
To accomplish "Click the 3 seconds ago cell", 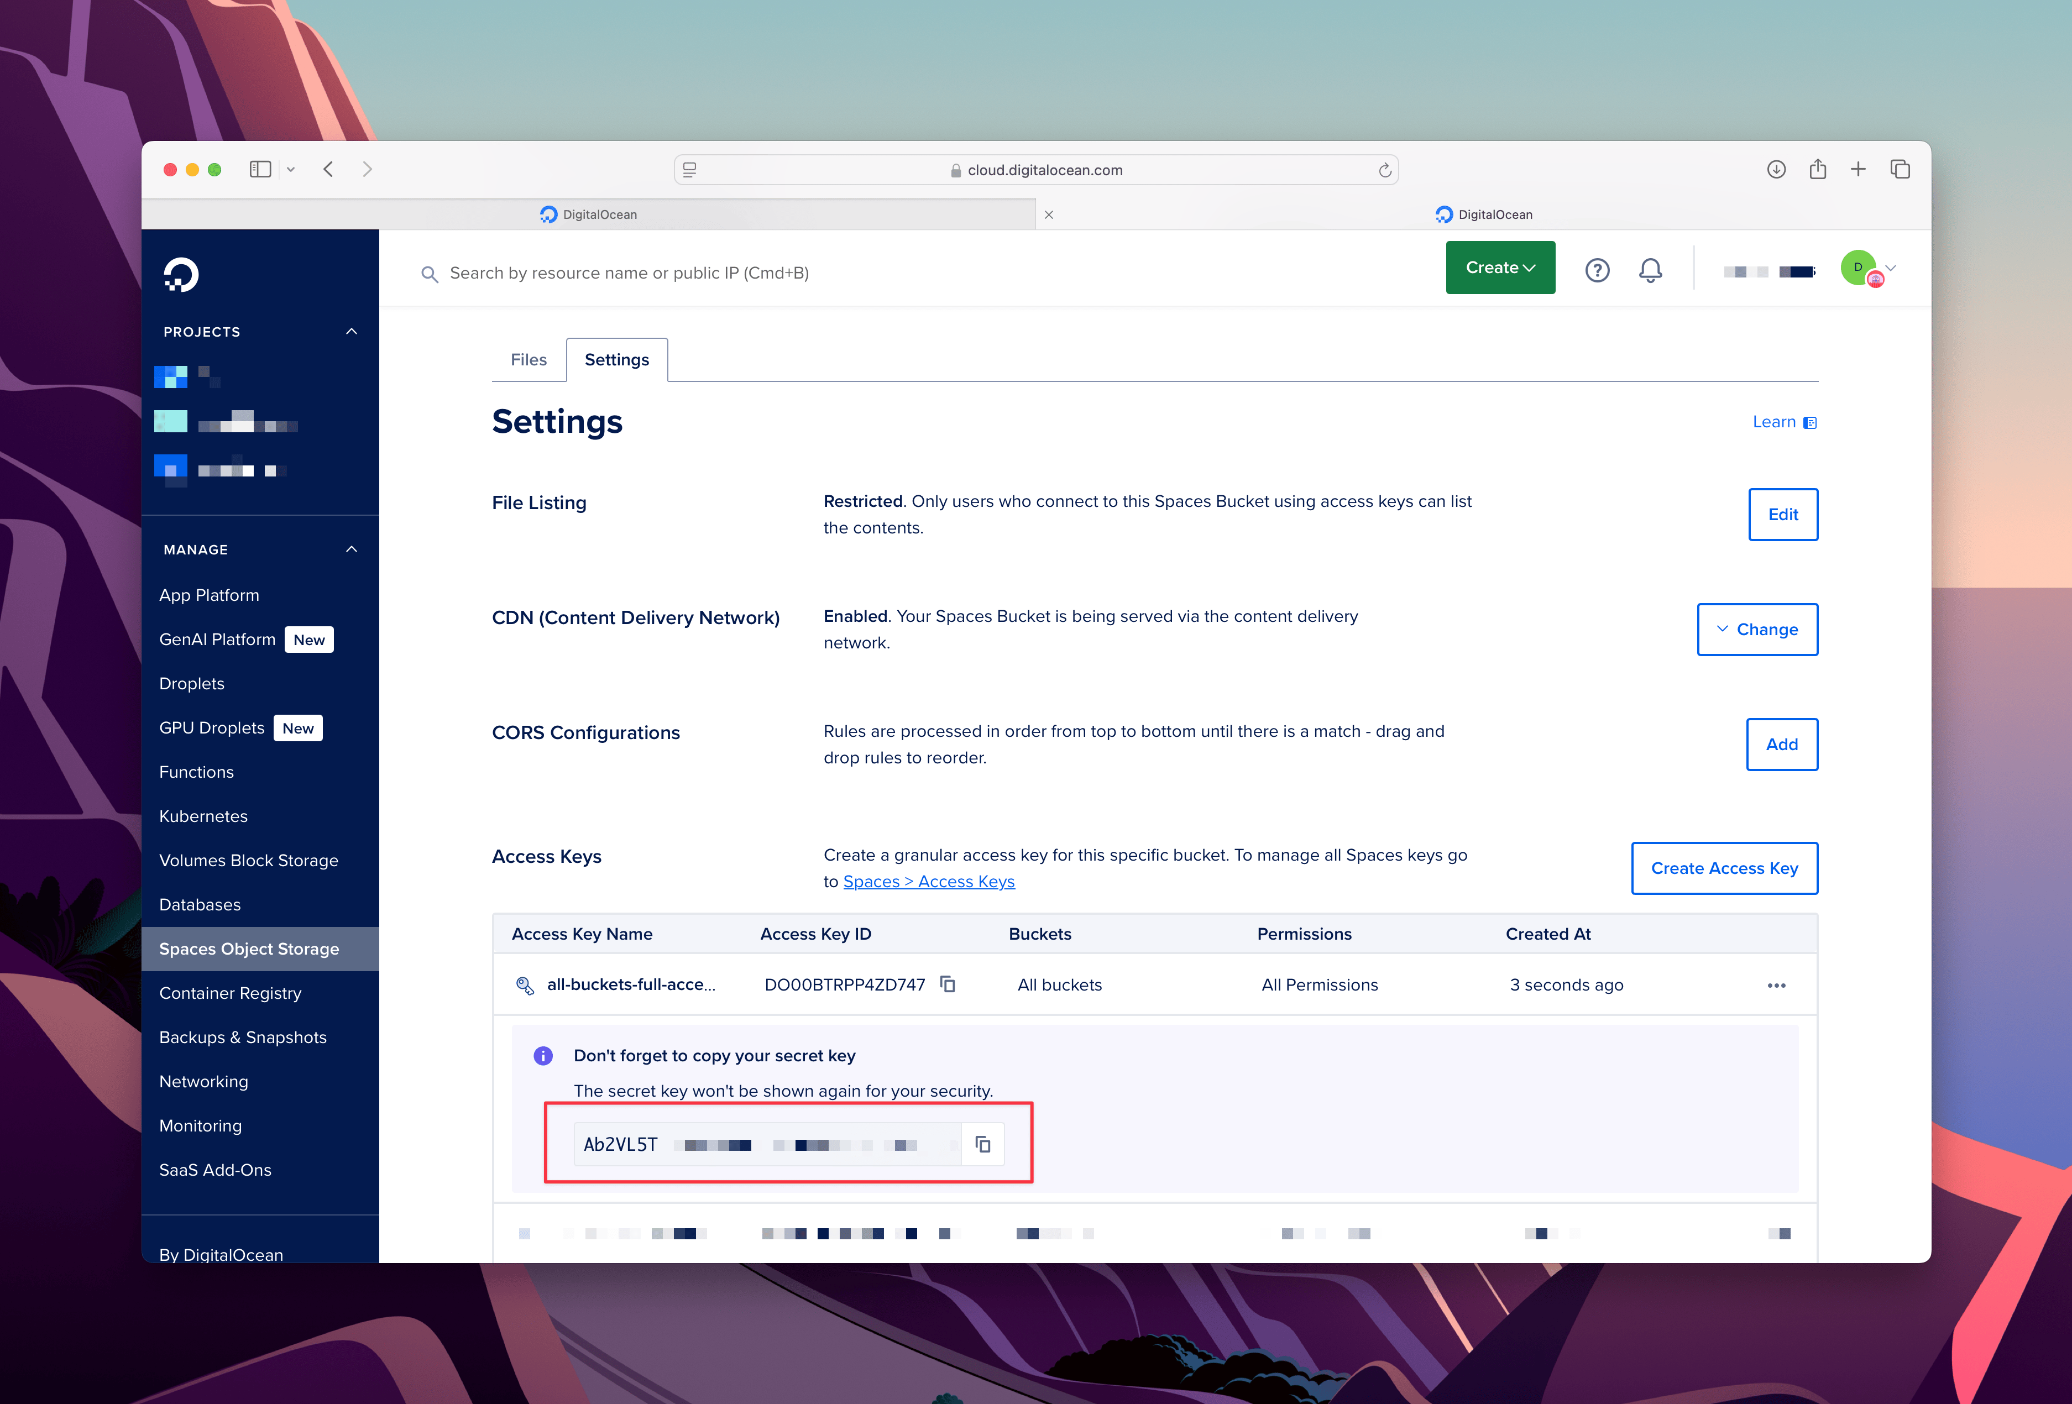I will tap(1567, 985).
